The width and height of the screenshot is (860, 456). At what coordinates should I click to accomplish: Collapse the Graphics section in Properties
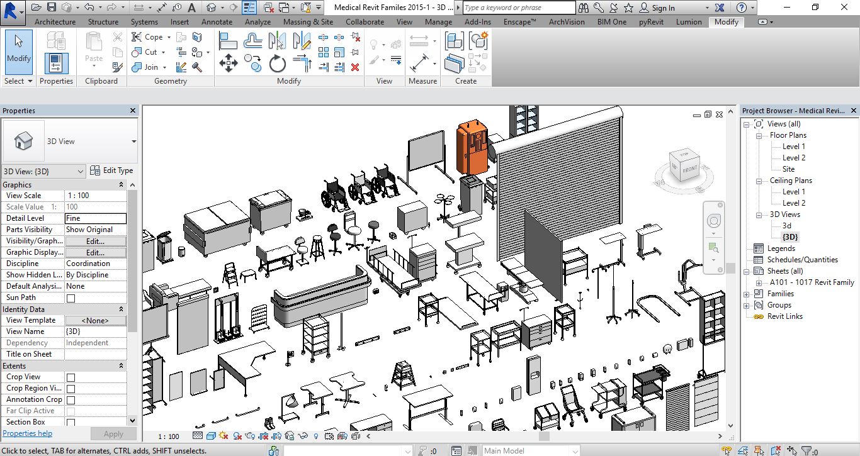point(121,185)
